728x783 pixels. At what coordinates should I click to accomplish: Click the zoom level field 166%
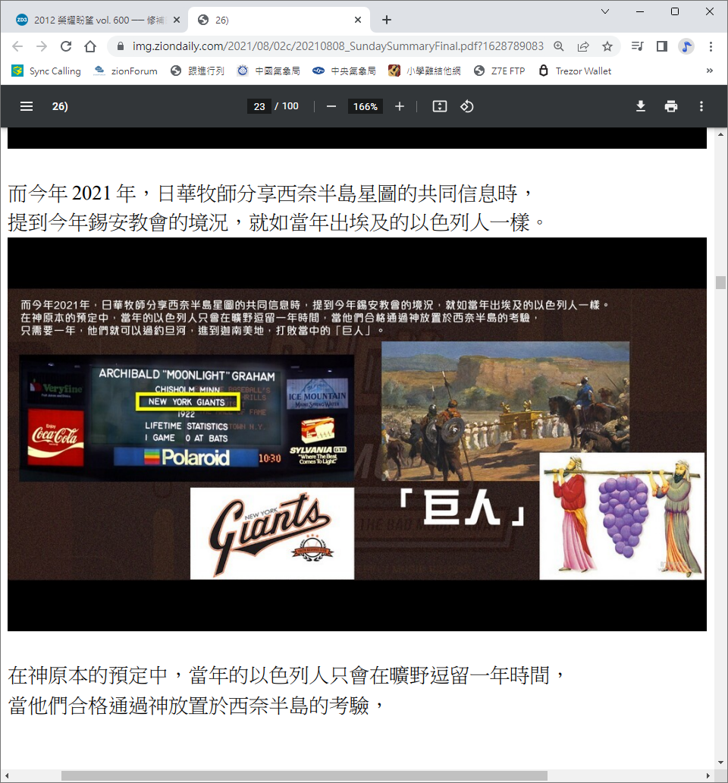366,106
